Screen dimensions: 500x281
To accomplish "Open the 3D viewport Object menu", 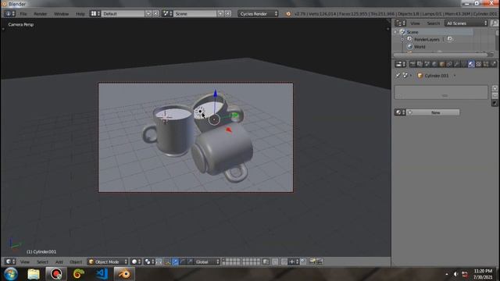I will pos(76,262).
